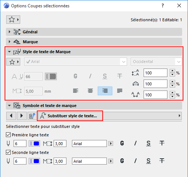Collapse the Symbole et texte de marque panel
The width and height of the screenshot is (188, 177).
point(94,106)
